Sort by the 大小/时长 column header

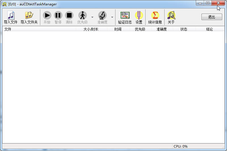pos(91,29)
